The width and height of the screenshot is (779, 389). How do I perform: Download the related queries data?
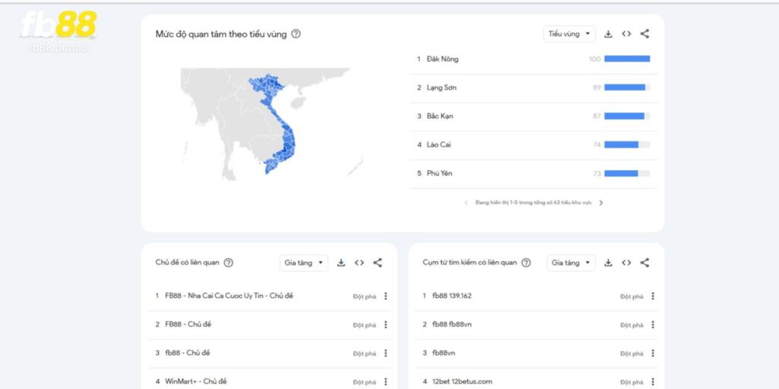[x=608, y=263]
